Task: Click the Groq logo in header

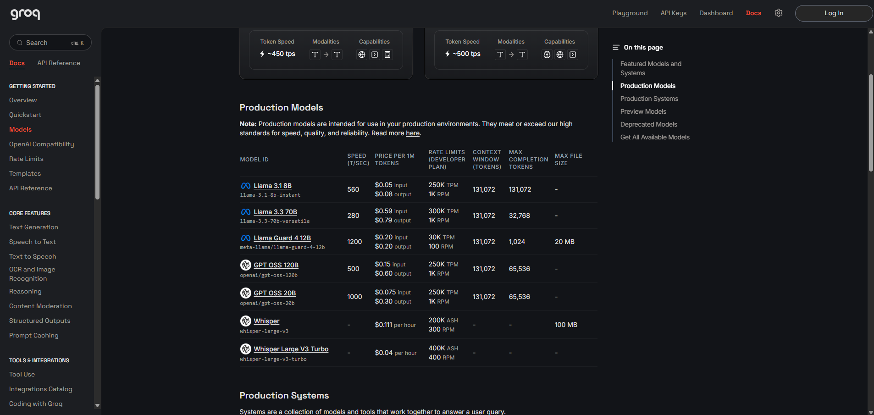Action: click(x=25, y=14)
